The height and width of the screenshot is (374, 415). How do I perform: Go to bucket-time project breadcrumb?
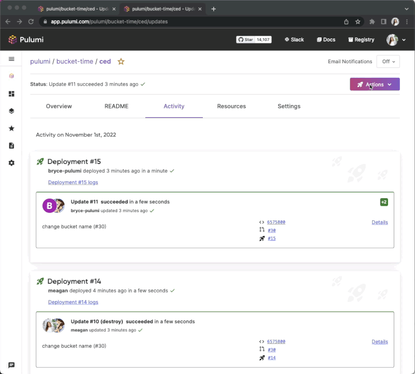pyautogui.click(x=75, y=61)
